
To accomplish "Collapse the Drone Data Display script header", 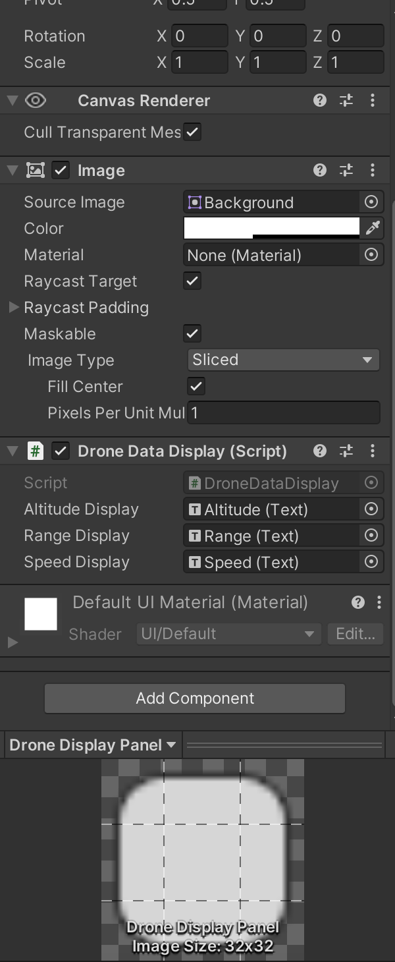I will [13, 451].
